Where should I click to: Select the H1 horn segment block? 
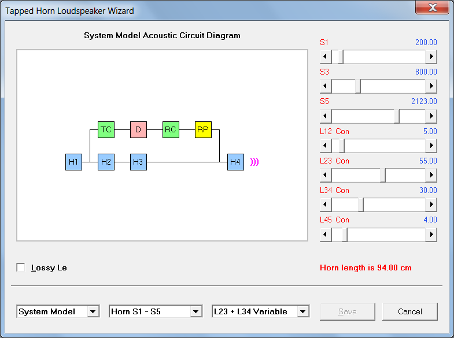tap(73, 162)
